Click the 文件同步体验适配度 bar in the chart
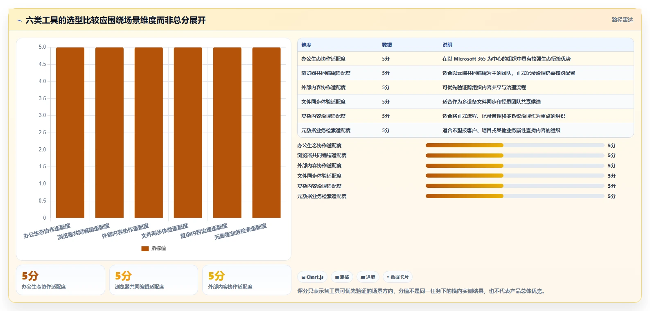This screenshot has width=650, height=311. (188, 133)
